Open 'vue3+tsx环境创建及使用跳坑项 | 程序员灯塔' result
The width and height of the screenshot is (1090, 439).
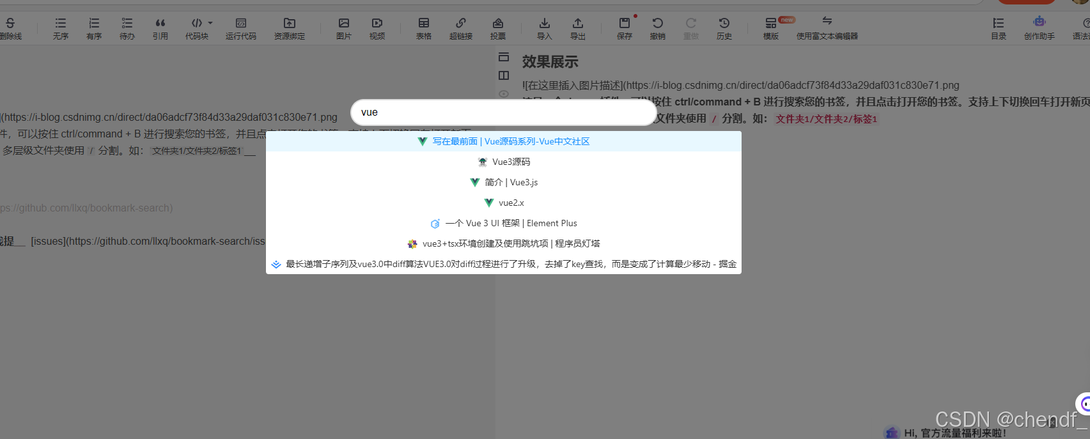click(504, 243)
